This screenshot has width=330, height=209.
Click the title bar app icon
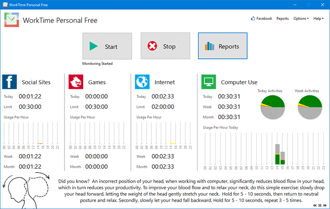(x=5, y=5)
